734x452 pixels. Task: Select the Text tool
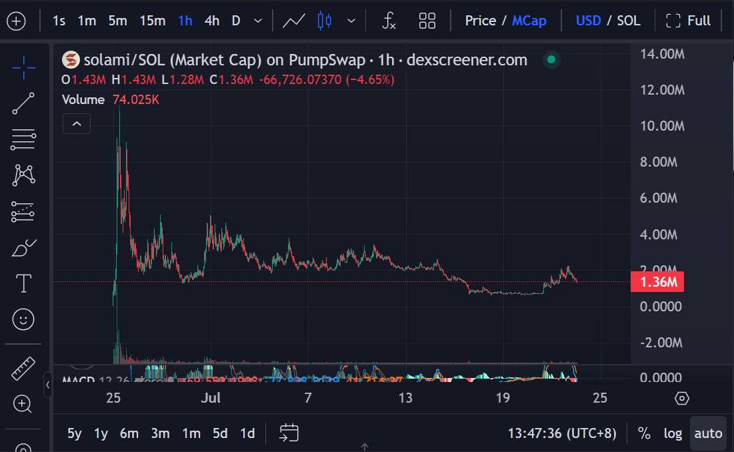click(x=23, y=283)
